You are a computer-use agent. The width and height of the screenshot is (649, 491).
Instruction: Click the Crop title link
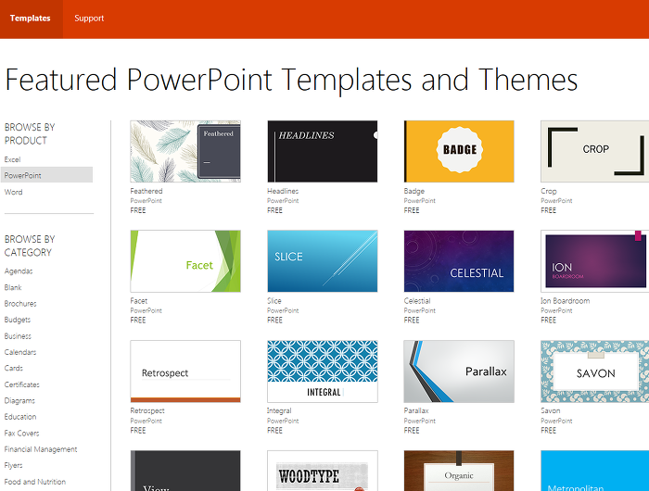[x=549, y=191]
